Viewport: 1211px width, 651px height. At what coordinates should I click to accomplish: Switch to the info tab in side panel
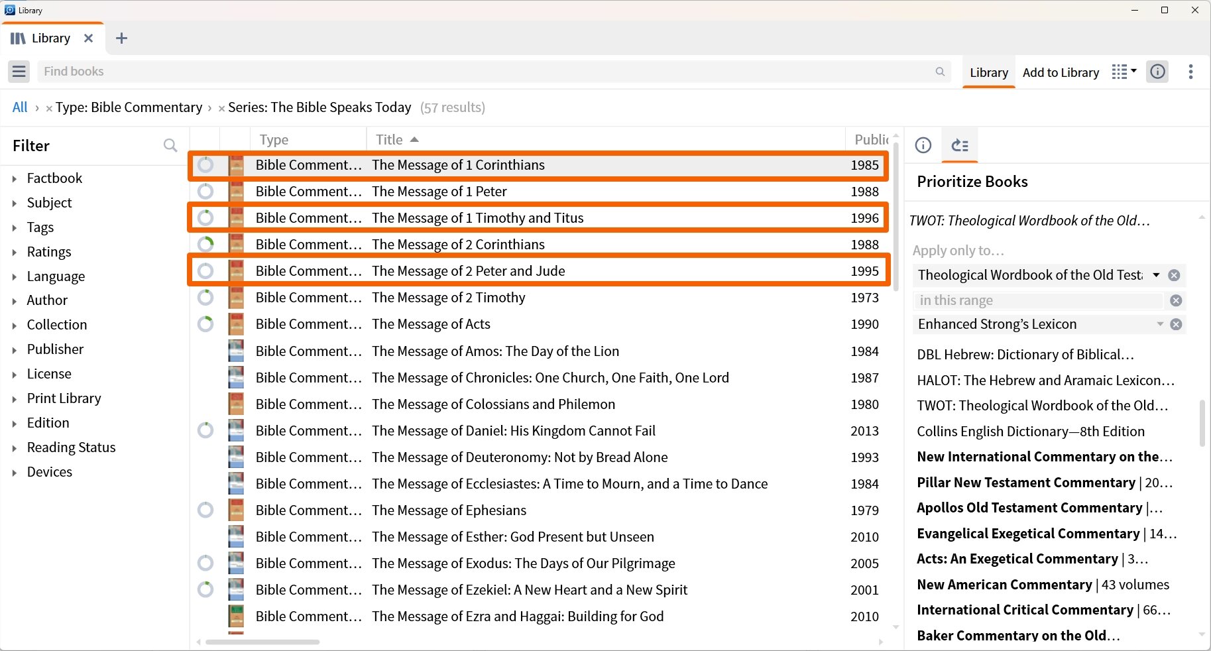923,145
